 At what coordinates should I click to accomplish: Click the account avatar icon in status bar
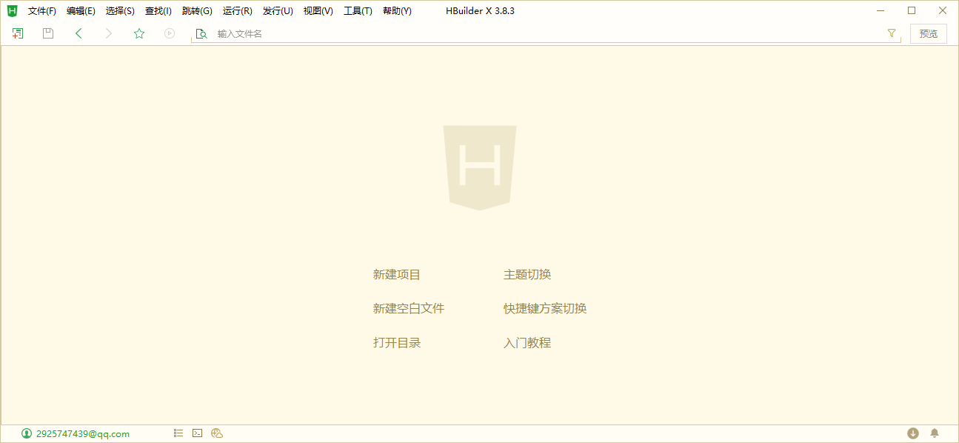(27, 433)
